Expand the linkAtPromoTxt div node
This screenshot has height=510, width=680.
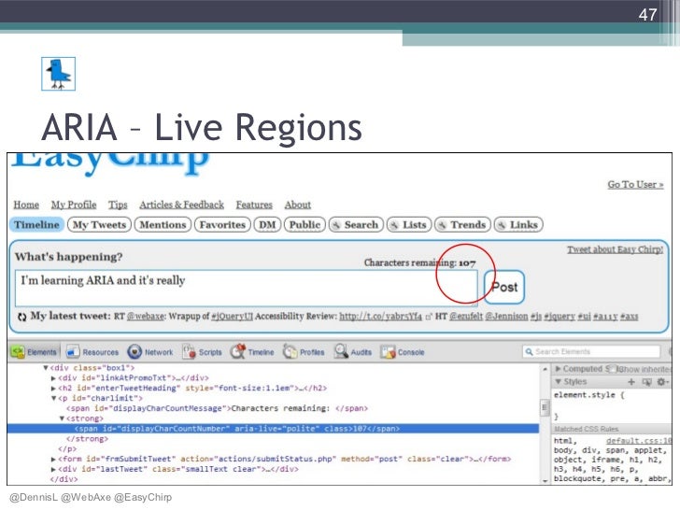[53, 378]
